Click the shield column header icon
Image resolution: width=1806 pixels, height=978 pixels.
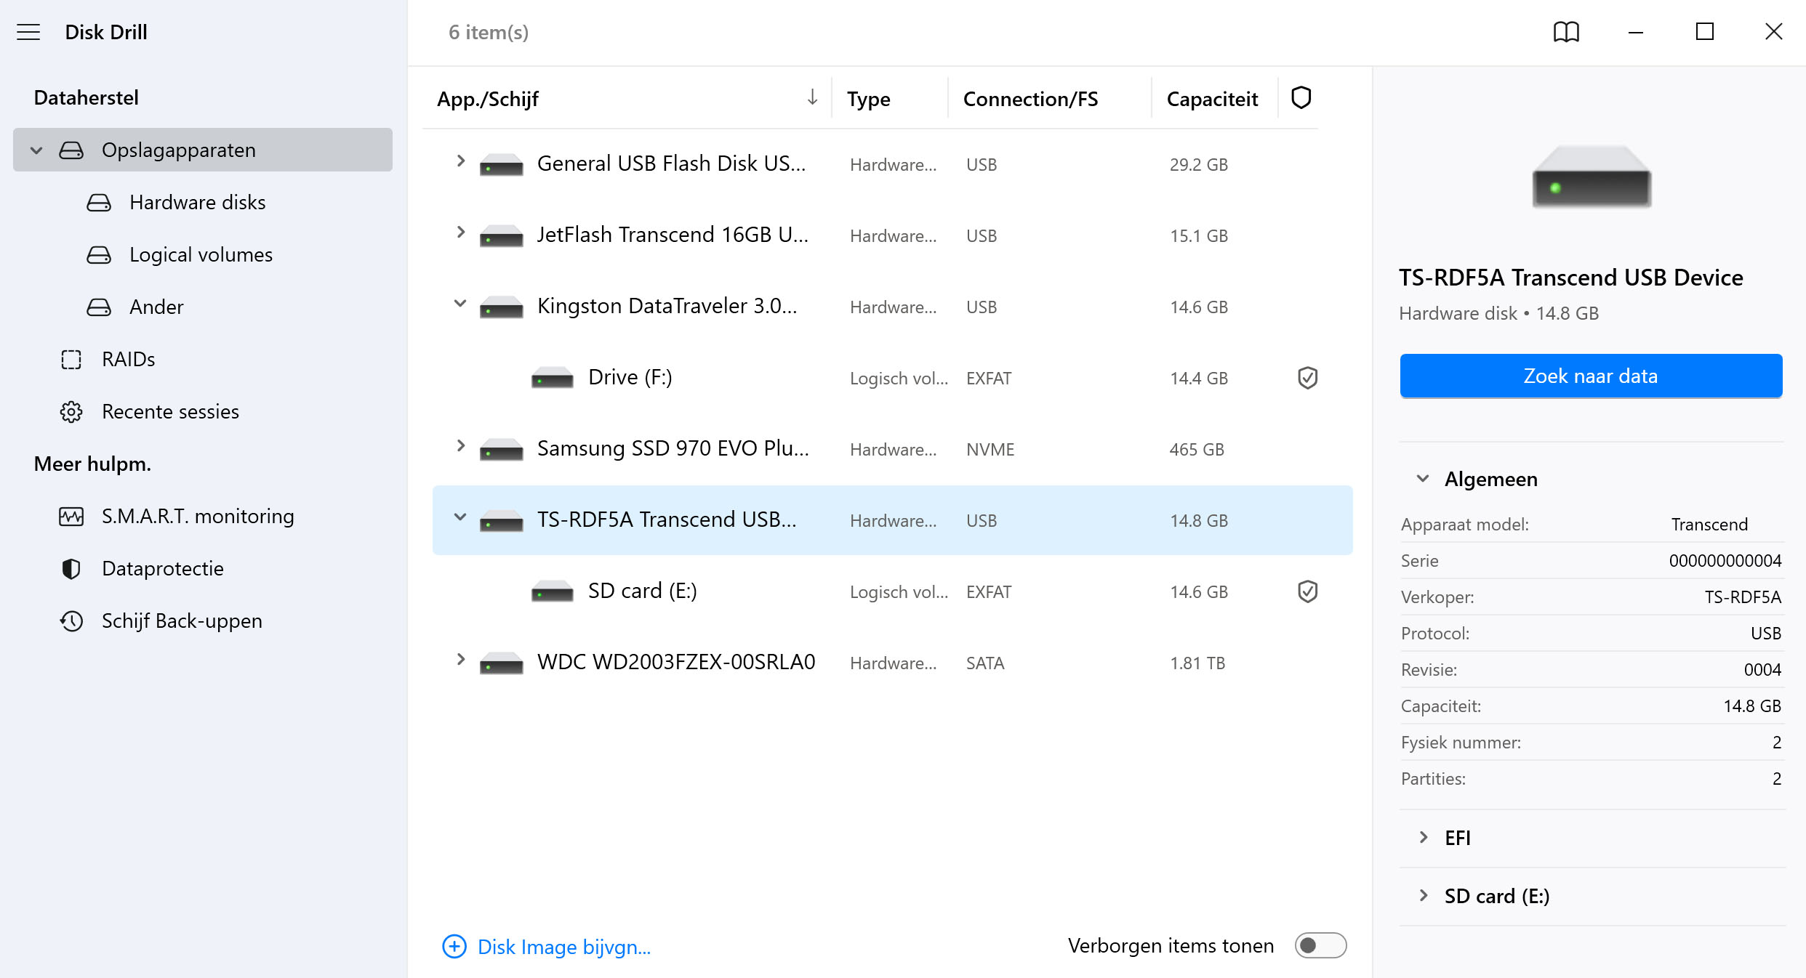click(1301, 97)
